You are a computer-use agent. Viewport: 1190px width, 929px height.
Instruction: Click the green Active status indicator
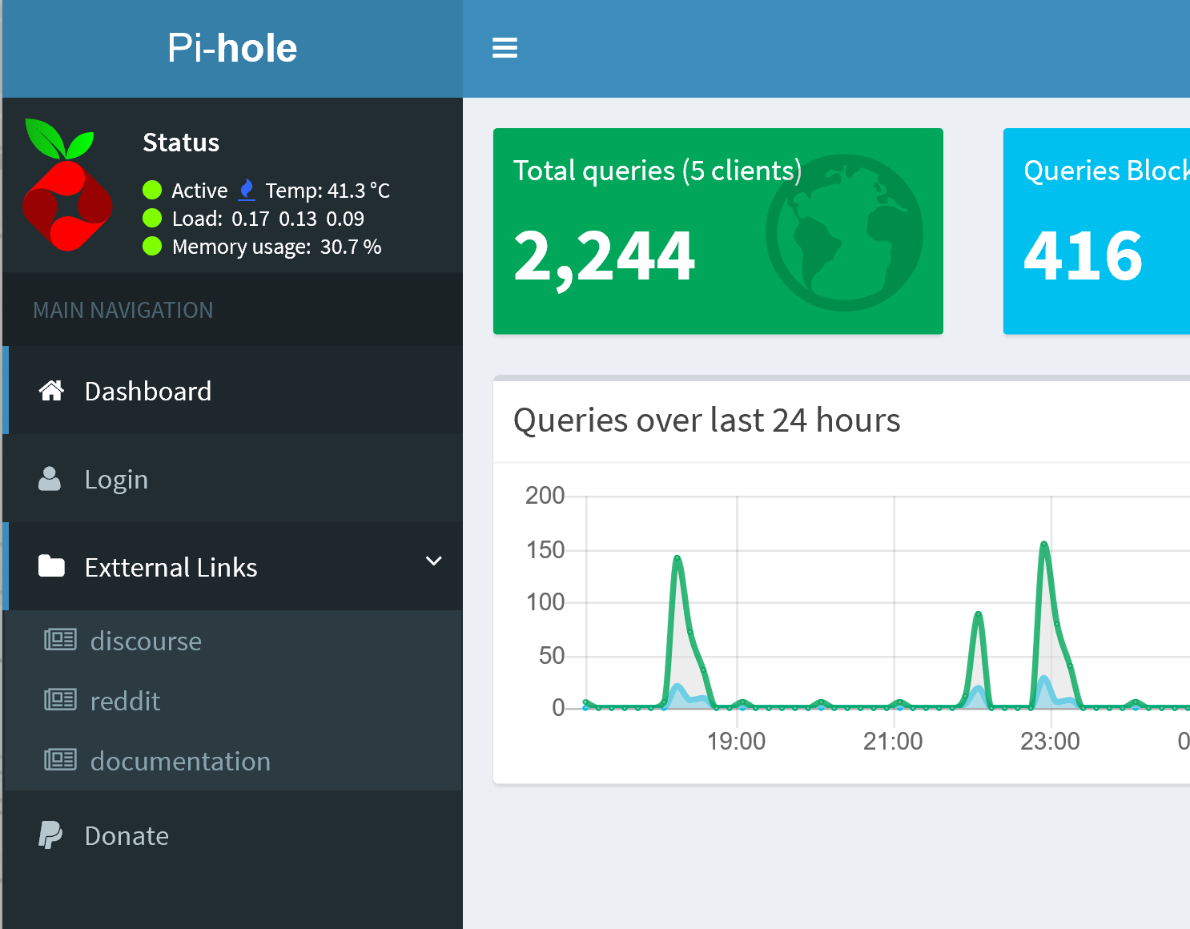pos(152,190)
